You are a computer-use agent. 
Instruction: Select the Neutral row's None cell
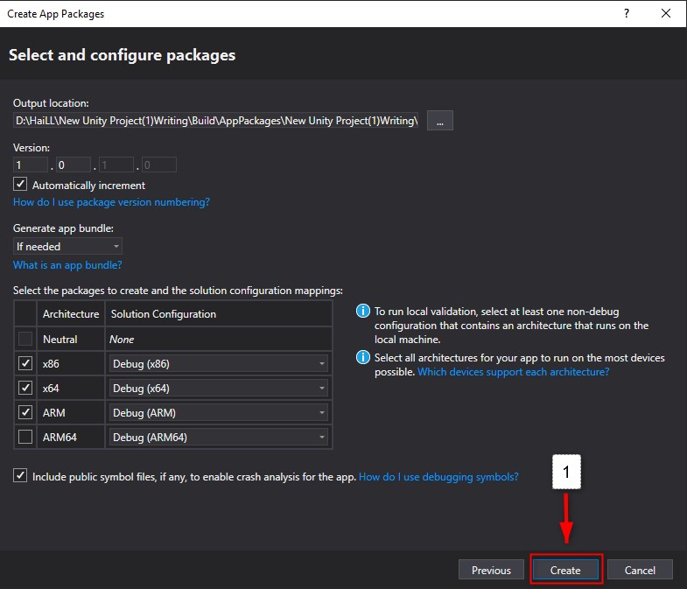(x=219, y=340)
